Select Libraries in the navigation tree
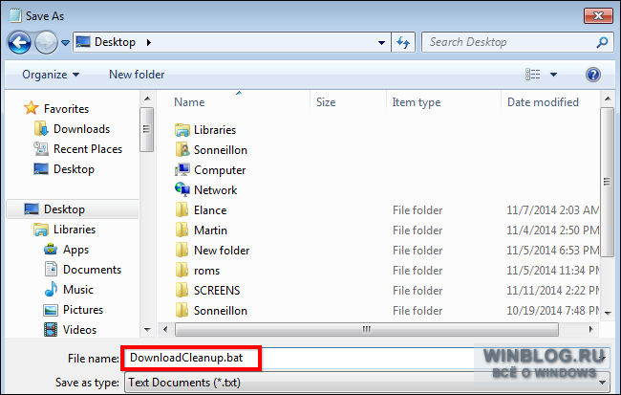Screen dimensions: 621x395 65,230
